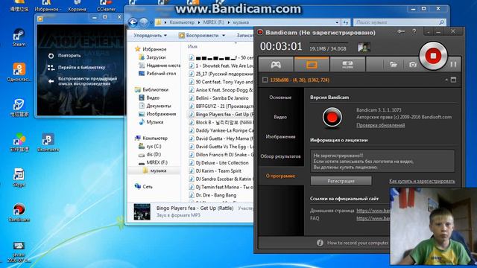Open Как купить и зарегистрировать link

pyautogui.click(x=422, y=181)
